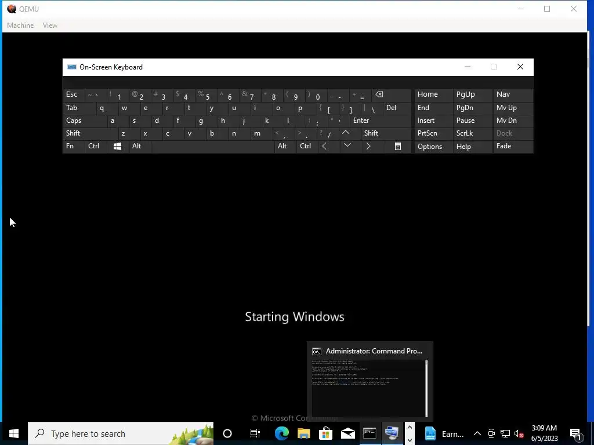Click the tilde backtick key
The width and height of the screenshot is (594, 445).
(x=96, y=95)
